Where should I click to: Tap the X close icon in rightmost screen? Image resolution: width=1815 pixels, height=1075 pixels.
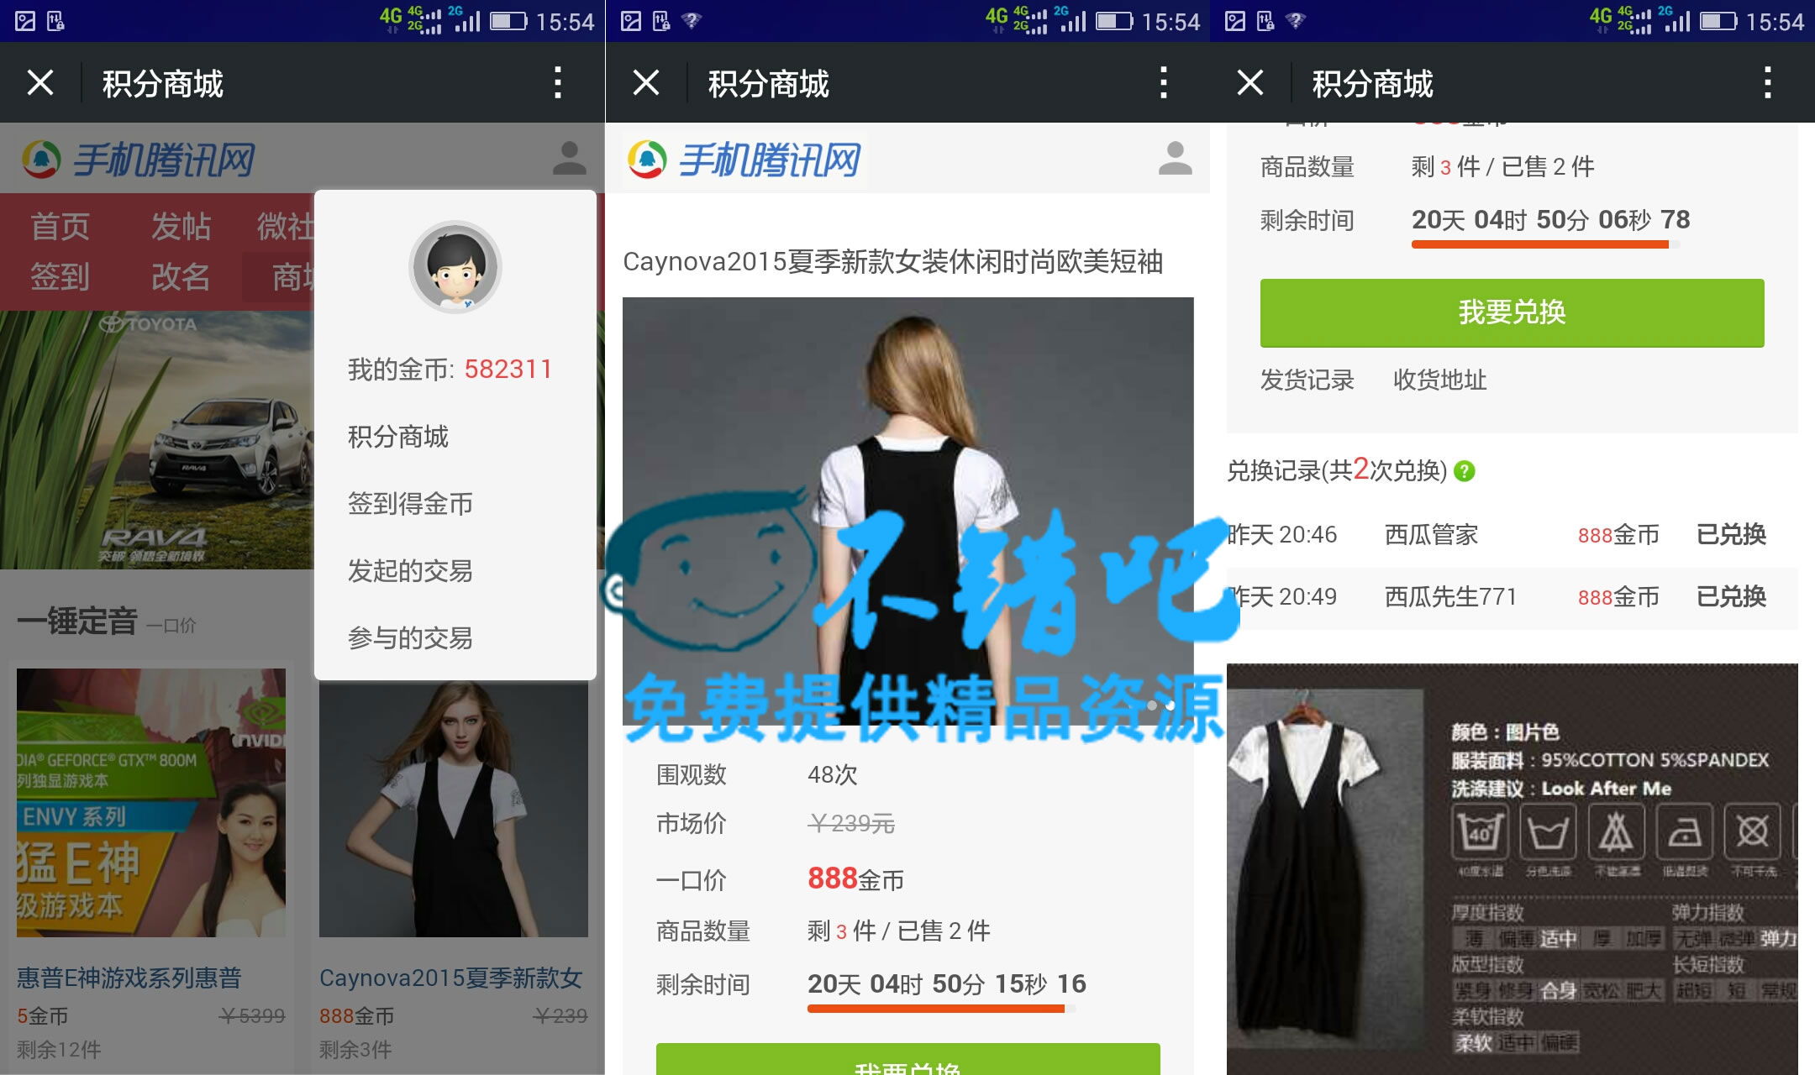click(x=1250, y=82)
